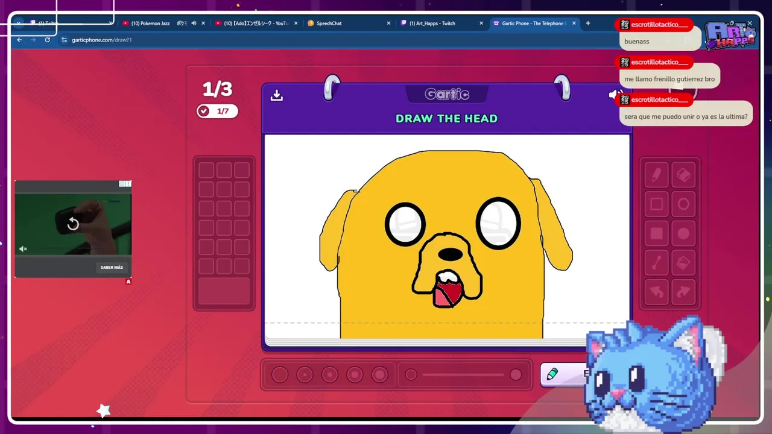
Task: Select the filled rectangle tool
Action: pos(656,234)
